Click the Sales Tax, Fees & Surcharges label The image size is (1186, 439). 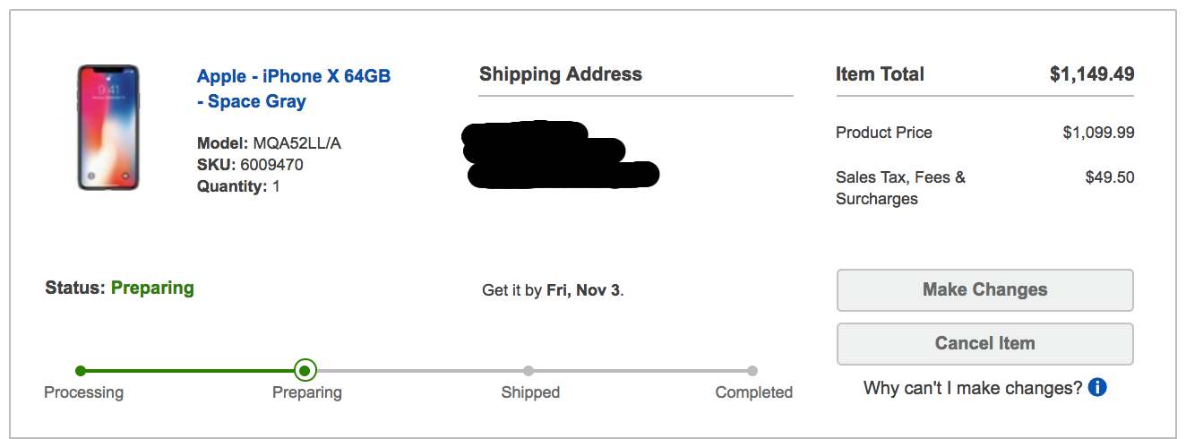900,187
